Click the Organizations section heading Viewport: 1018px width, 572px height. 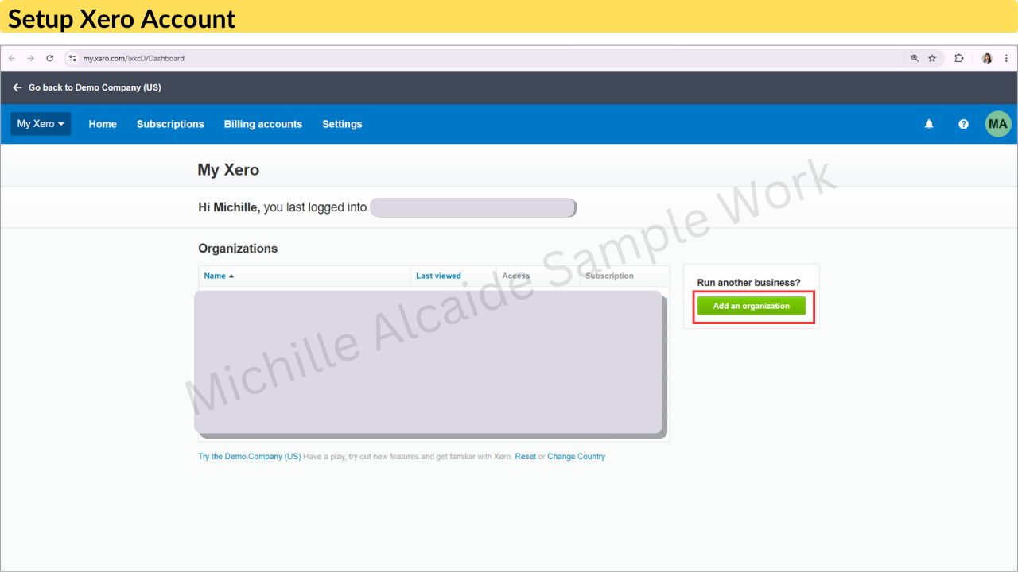238,249
